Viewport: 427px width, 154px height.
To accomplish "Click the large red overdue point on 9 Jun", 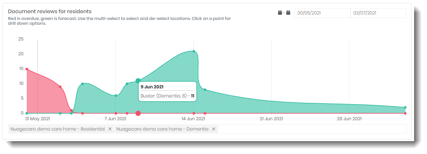I will point(138,113).
